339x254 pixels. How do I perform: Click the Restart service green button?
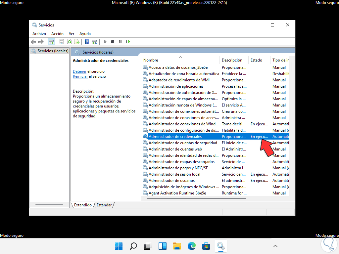pos(128,42)
